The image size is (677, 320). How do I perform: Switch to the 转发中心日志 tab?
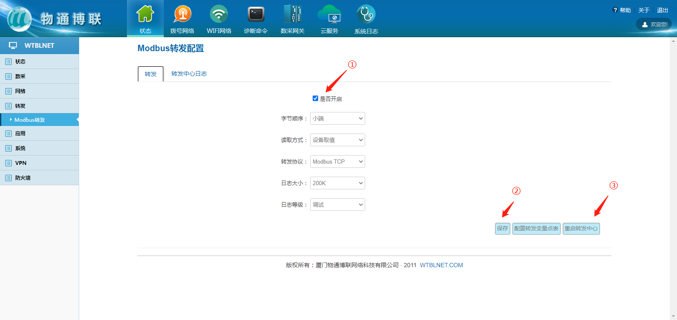[189, 74]
